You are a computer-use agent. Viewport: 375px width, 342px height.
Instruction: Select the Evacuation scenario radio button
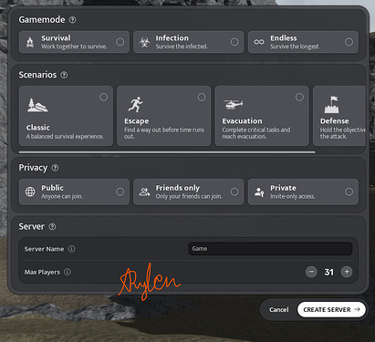(x=299, y=97)
